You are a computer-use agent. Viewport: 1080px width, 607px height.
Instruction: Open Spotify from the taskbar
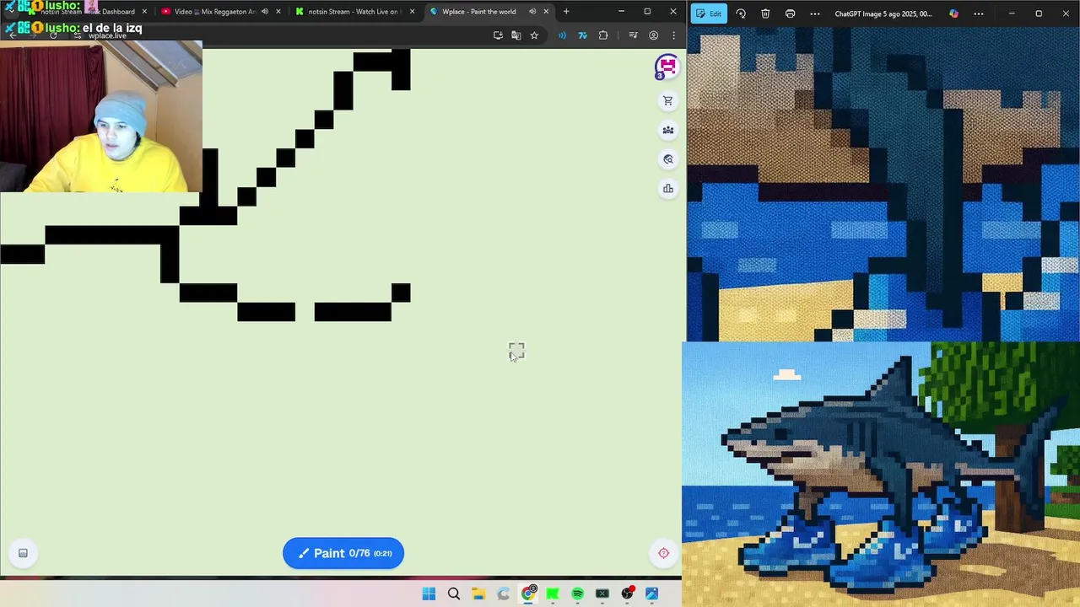577,594
